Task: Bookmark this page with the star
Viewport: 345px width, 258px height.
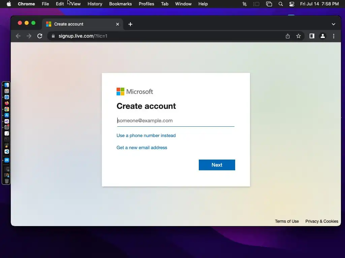Action: [299, 36]
